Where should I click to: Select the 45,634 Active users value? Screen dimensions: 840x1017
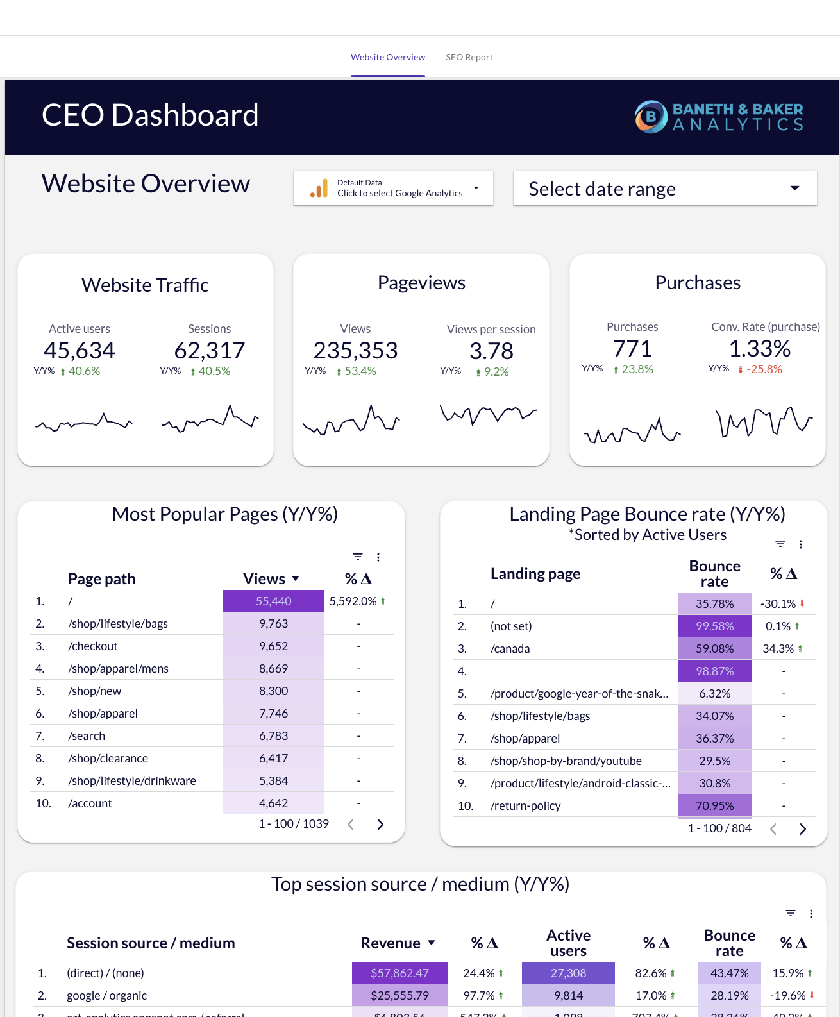[80, 351]
